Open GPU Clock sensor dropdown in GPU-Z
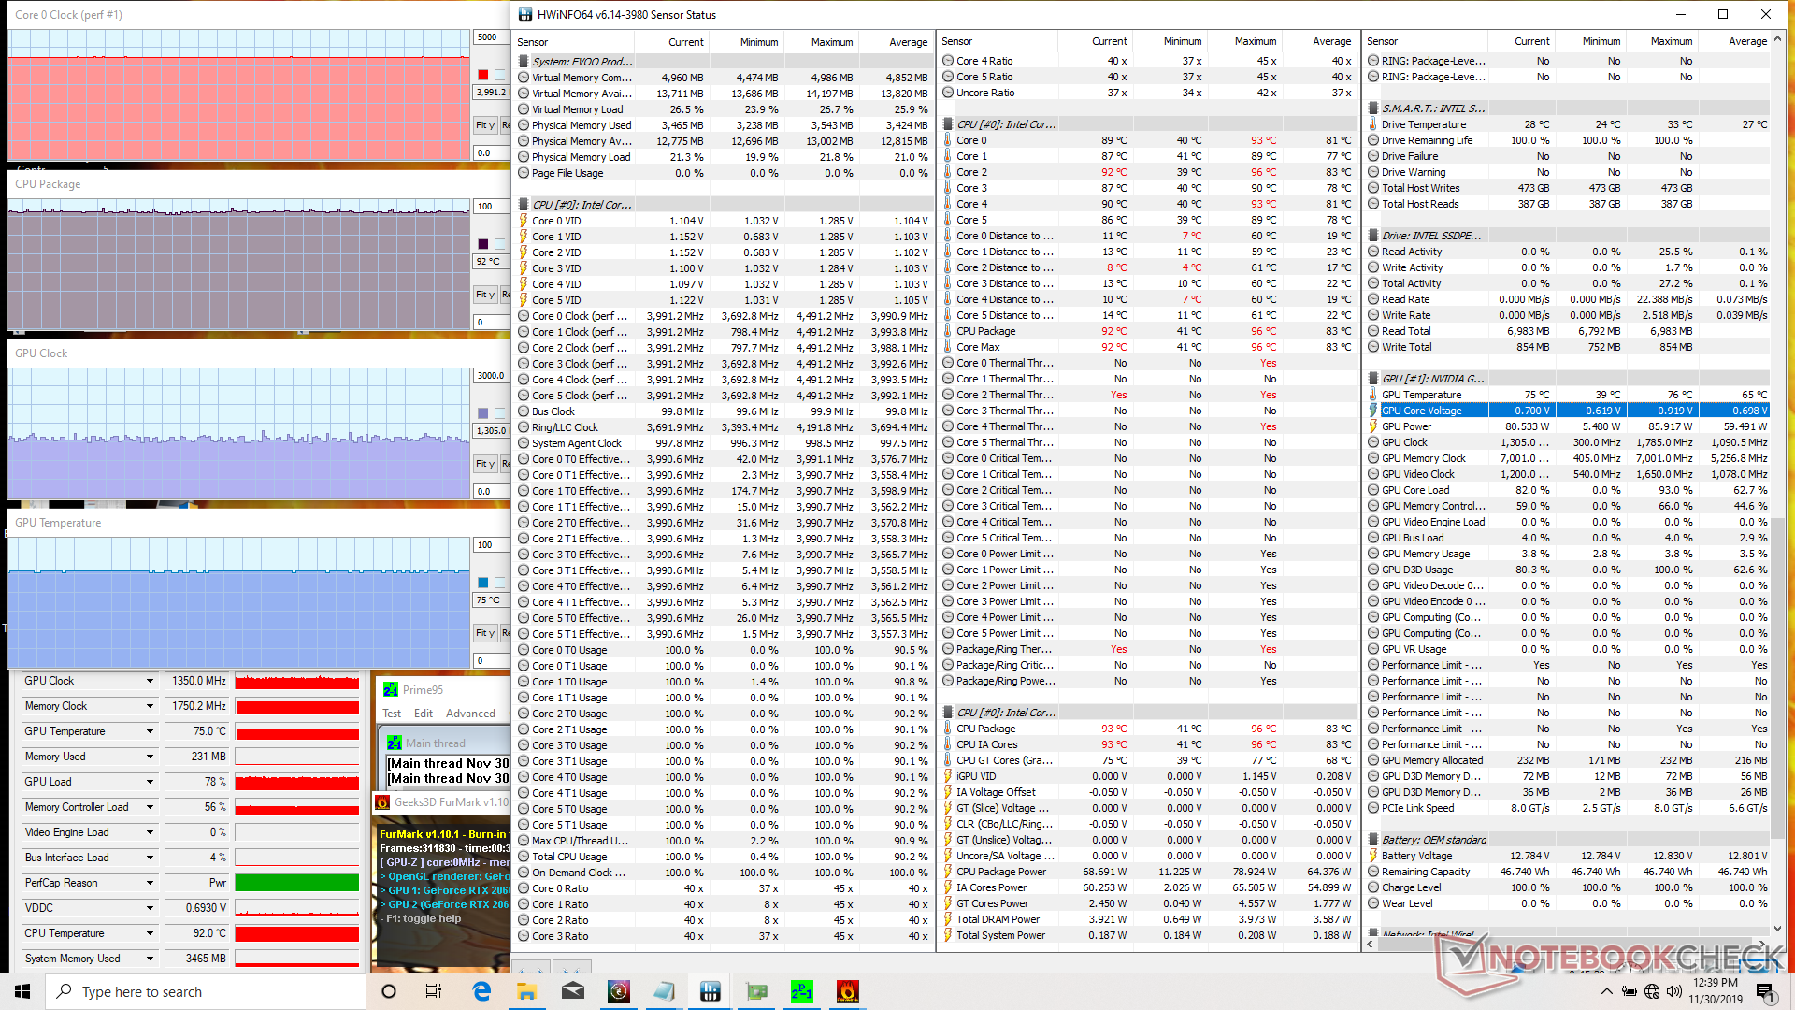This screenshot has width=1795, height=1010. [x=150, y=681]
